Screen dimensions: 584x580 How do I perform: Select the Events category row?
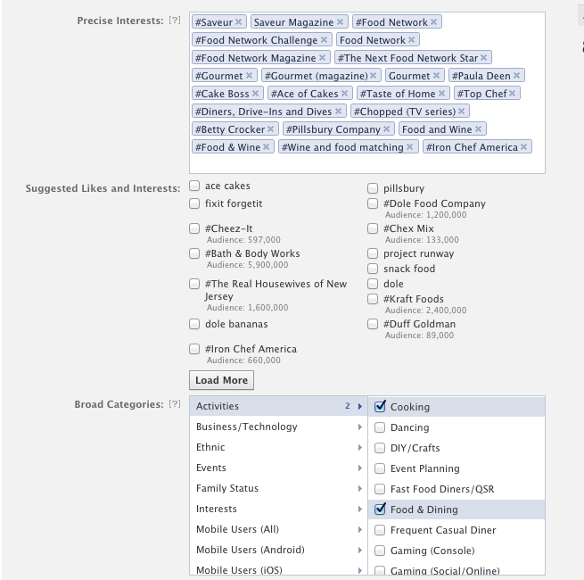(278, 468)
